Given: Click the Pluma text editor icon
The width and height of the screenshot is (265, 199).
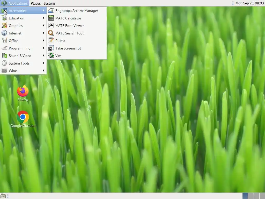Looking at the screenshot, I should tap(51, 41).
